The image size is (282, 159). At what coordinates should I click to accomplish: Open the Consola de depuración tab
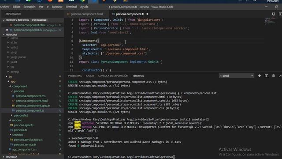113,76
